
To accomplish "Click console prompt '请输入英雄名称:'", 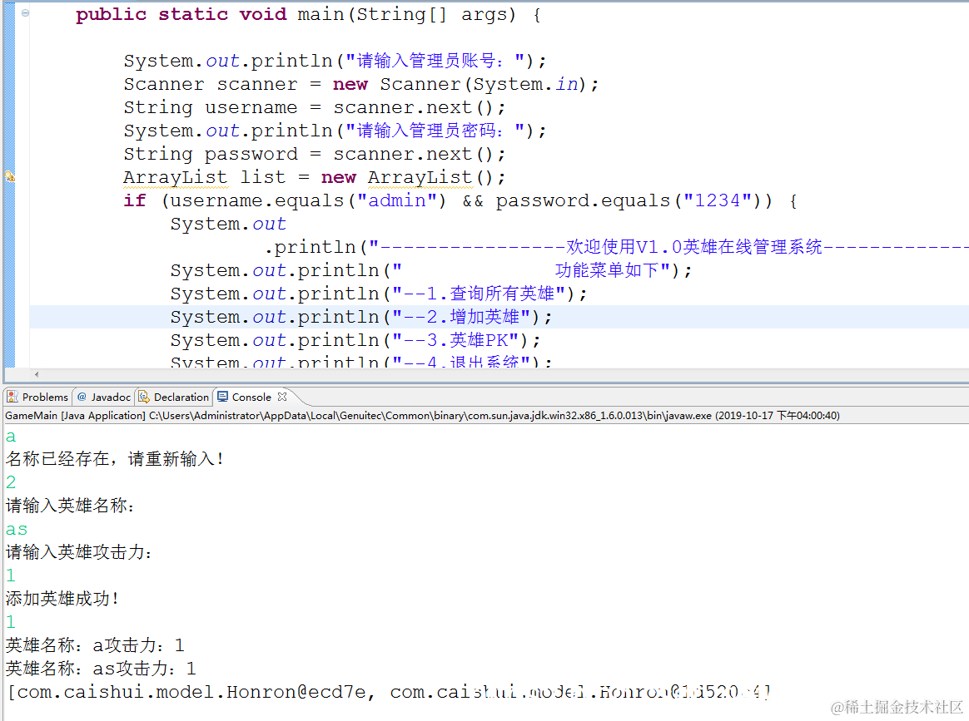I will click(70, 506).
